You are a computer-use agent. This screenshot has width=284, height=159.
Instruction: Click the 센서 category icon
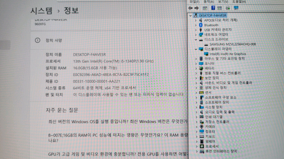tap(201, 92)
